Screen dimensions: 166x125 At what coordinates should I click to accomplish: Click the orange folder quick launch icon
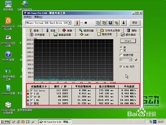click(x=23, y=122)
